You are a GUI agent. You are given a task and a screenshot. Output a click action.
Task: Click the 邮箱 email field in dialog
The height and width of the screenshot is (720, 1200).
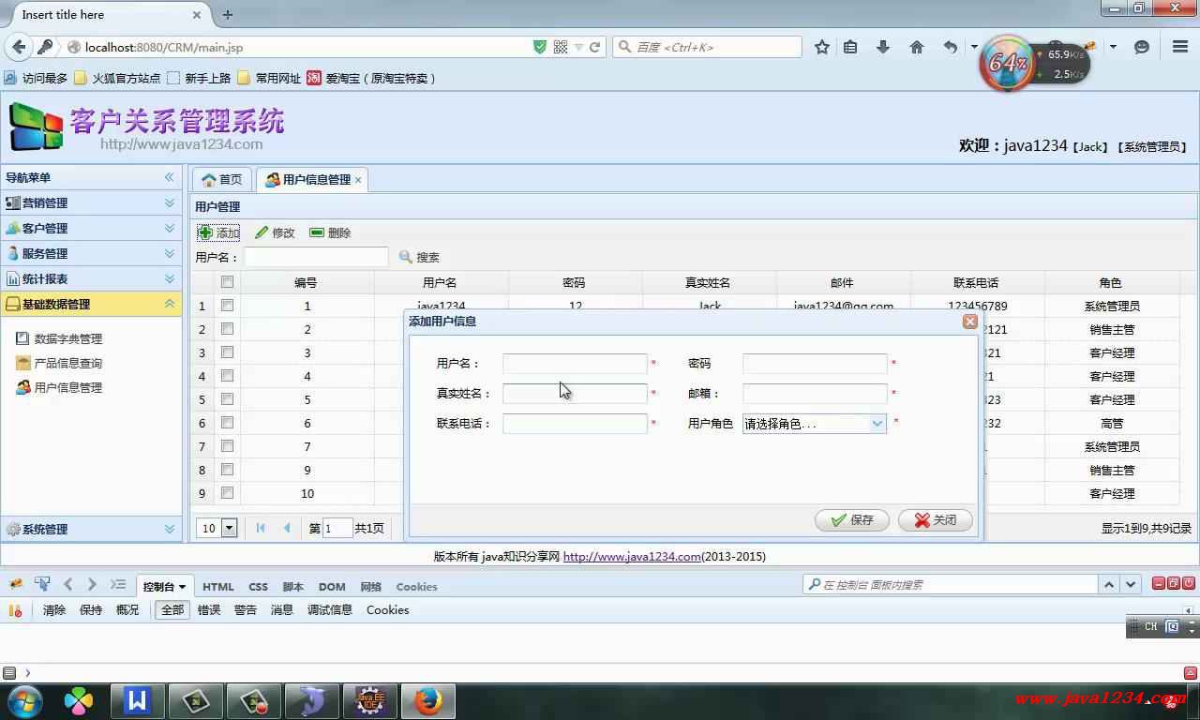coord(815,394)
